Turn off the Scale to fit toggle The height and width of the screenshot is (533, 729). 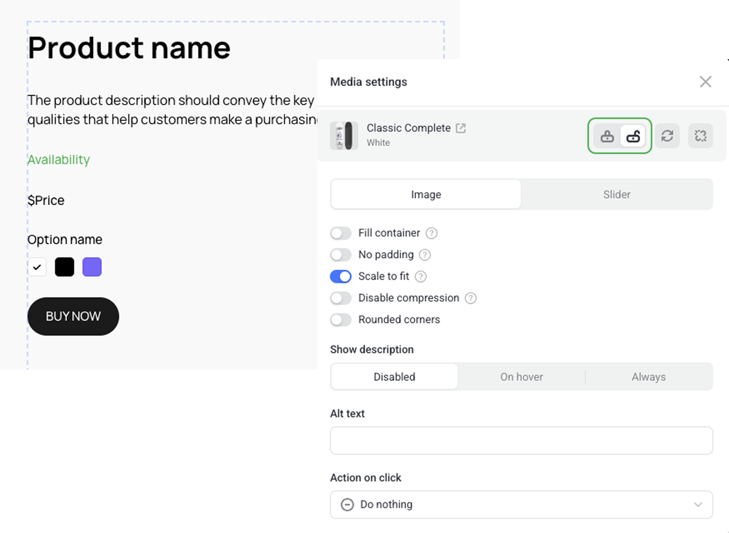[341, 276]
